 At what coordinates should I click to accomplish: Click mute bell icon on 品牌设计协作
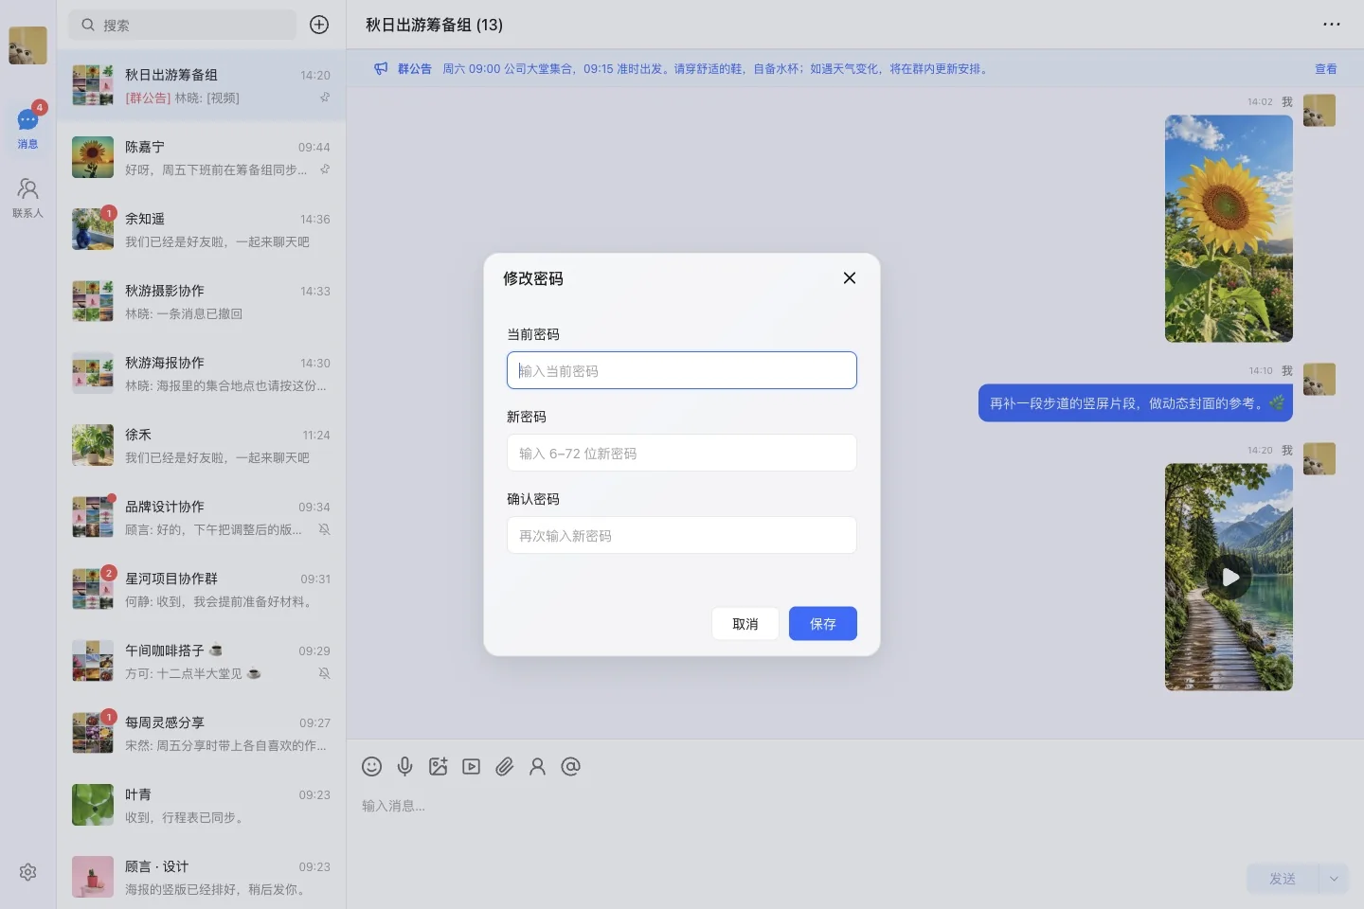pos(324,529)
